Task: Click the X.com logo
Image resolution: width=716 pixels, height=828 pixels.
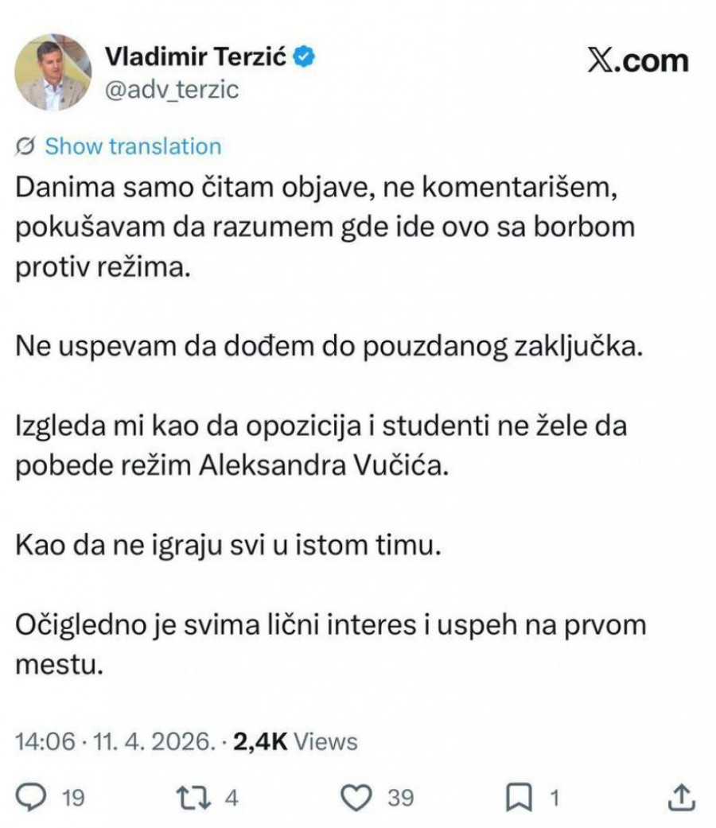Action: click(638, 61)
